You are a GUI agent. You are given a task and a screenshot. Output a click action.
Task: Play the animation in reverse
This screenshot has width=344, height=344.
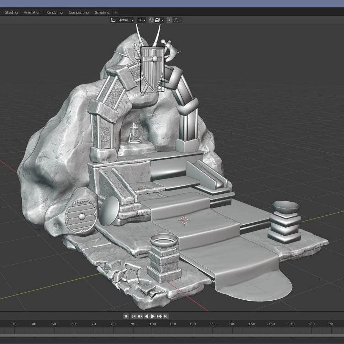pos(147,316)
